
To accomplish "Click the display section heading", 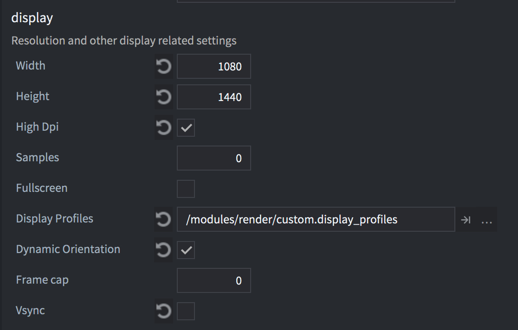I will coord(32,18).
